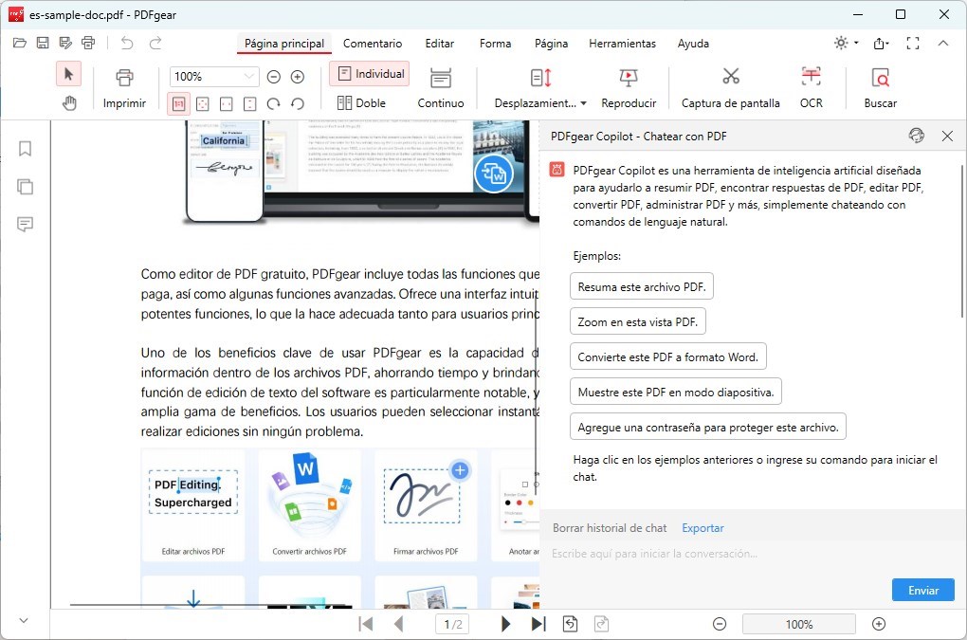967x640 pixels.
Task: Rotate page clockwise
Action: click(273, 103)
